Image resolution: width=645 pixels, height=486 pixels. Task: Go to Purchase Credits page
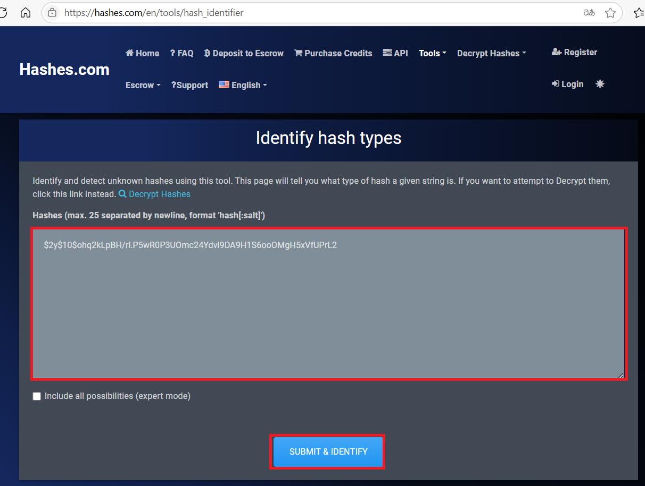click(x=333, y=53)
